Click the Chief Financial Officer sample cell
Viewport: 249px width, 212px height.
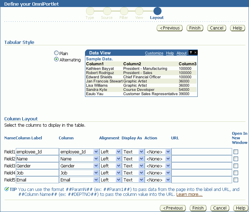[x=142, y=77]
